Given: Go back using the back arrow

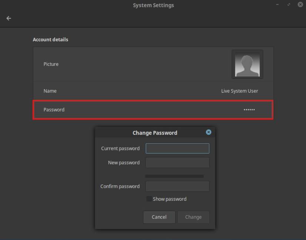Looking at the screenshot, I should [x=9, y=18].
